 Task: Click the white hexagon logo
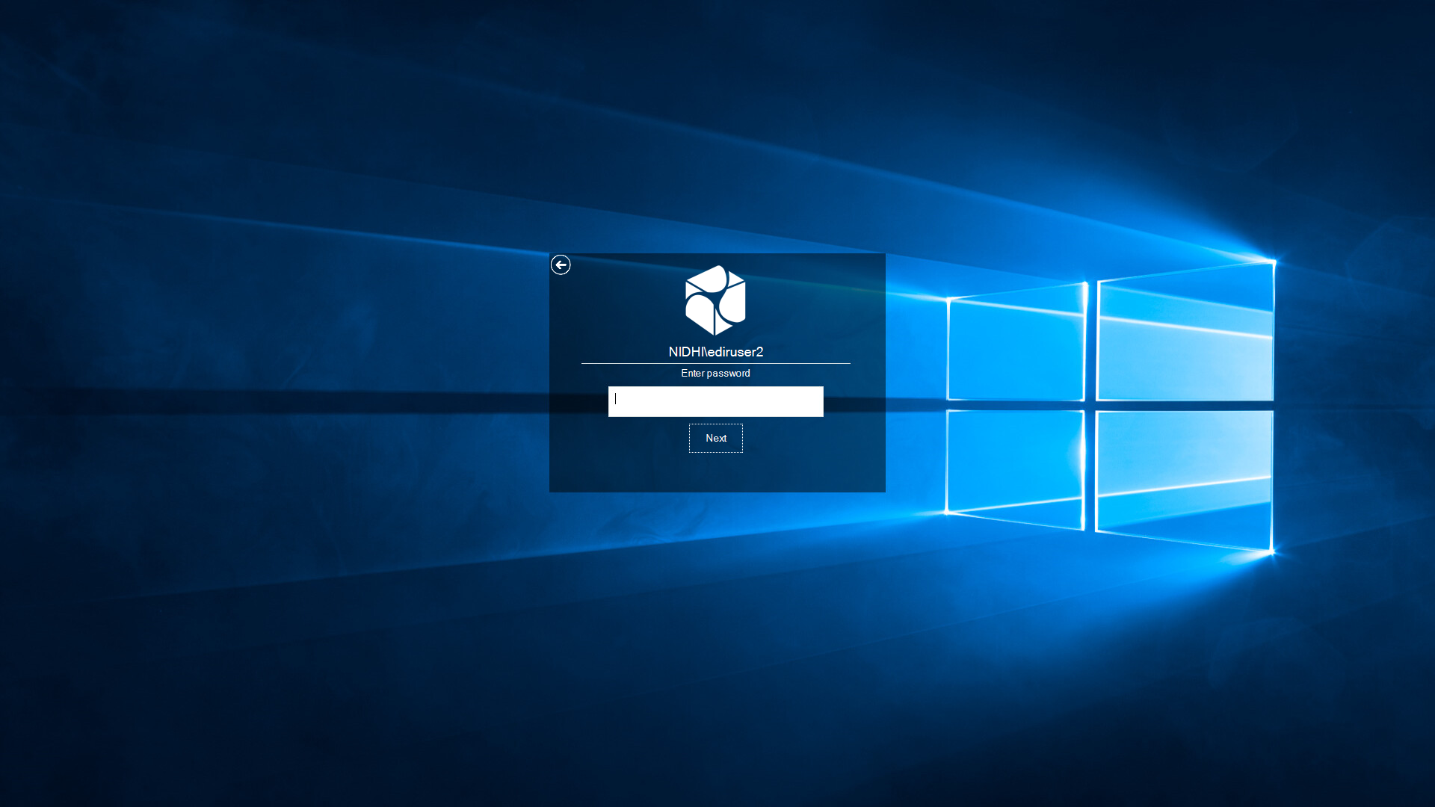(x=715, y=300)
